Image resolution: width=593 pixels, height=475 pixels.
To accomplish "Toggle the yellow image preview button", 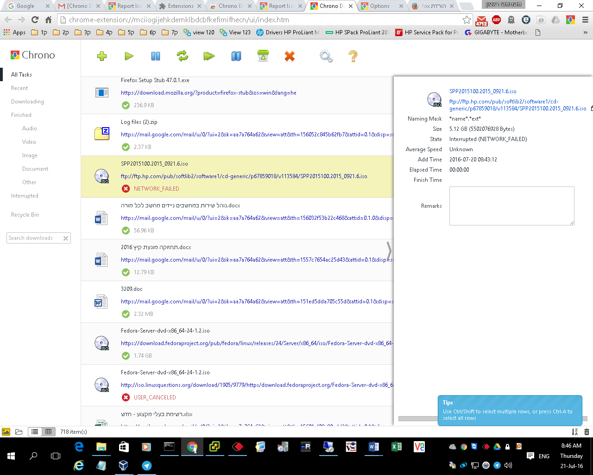I will (6, 432).
